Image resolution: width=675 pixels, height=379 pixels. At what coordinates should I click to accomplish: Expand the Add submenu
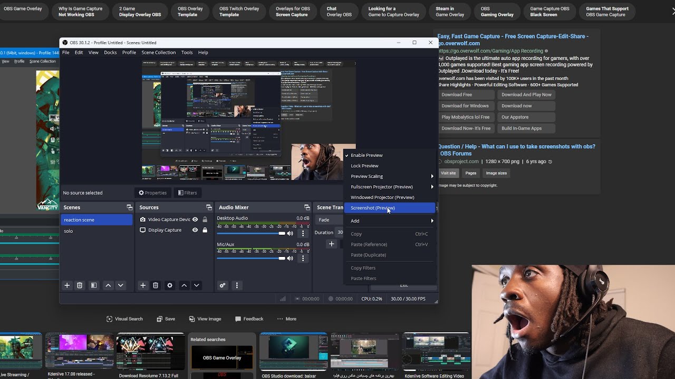[x=389, y=221]
